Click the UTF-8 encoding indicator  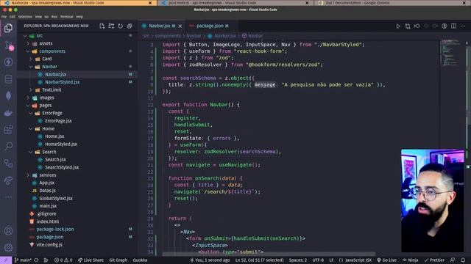tap(318, 260)
